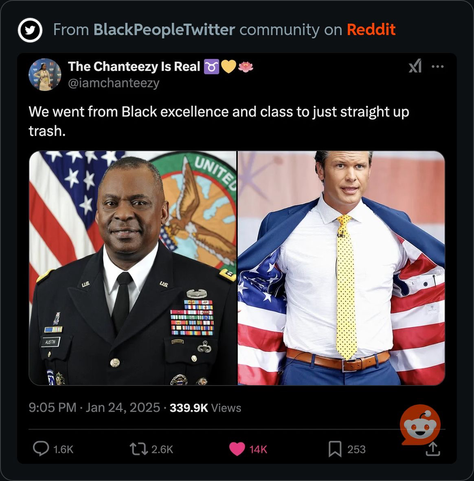Toggle the bookmark icon
Screen dimensions: 474x481
click(x=335, y=449)
